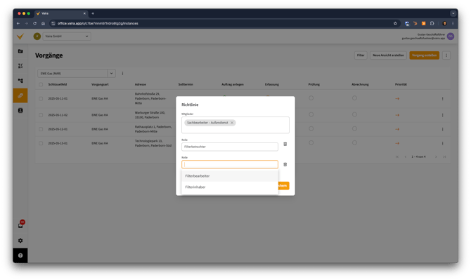471x280 pixels.
Task: Check the row 2025-05-11-02 checkbox
Action: (41, 115)
